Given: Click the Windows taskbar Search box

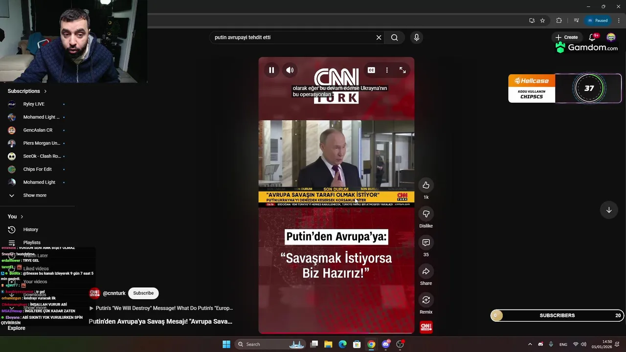Looking at the screenshot, I should (x=270, y=344).
